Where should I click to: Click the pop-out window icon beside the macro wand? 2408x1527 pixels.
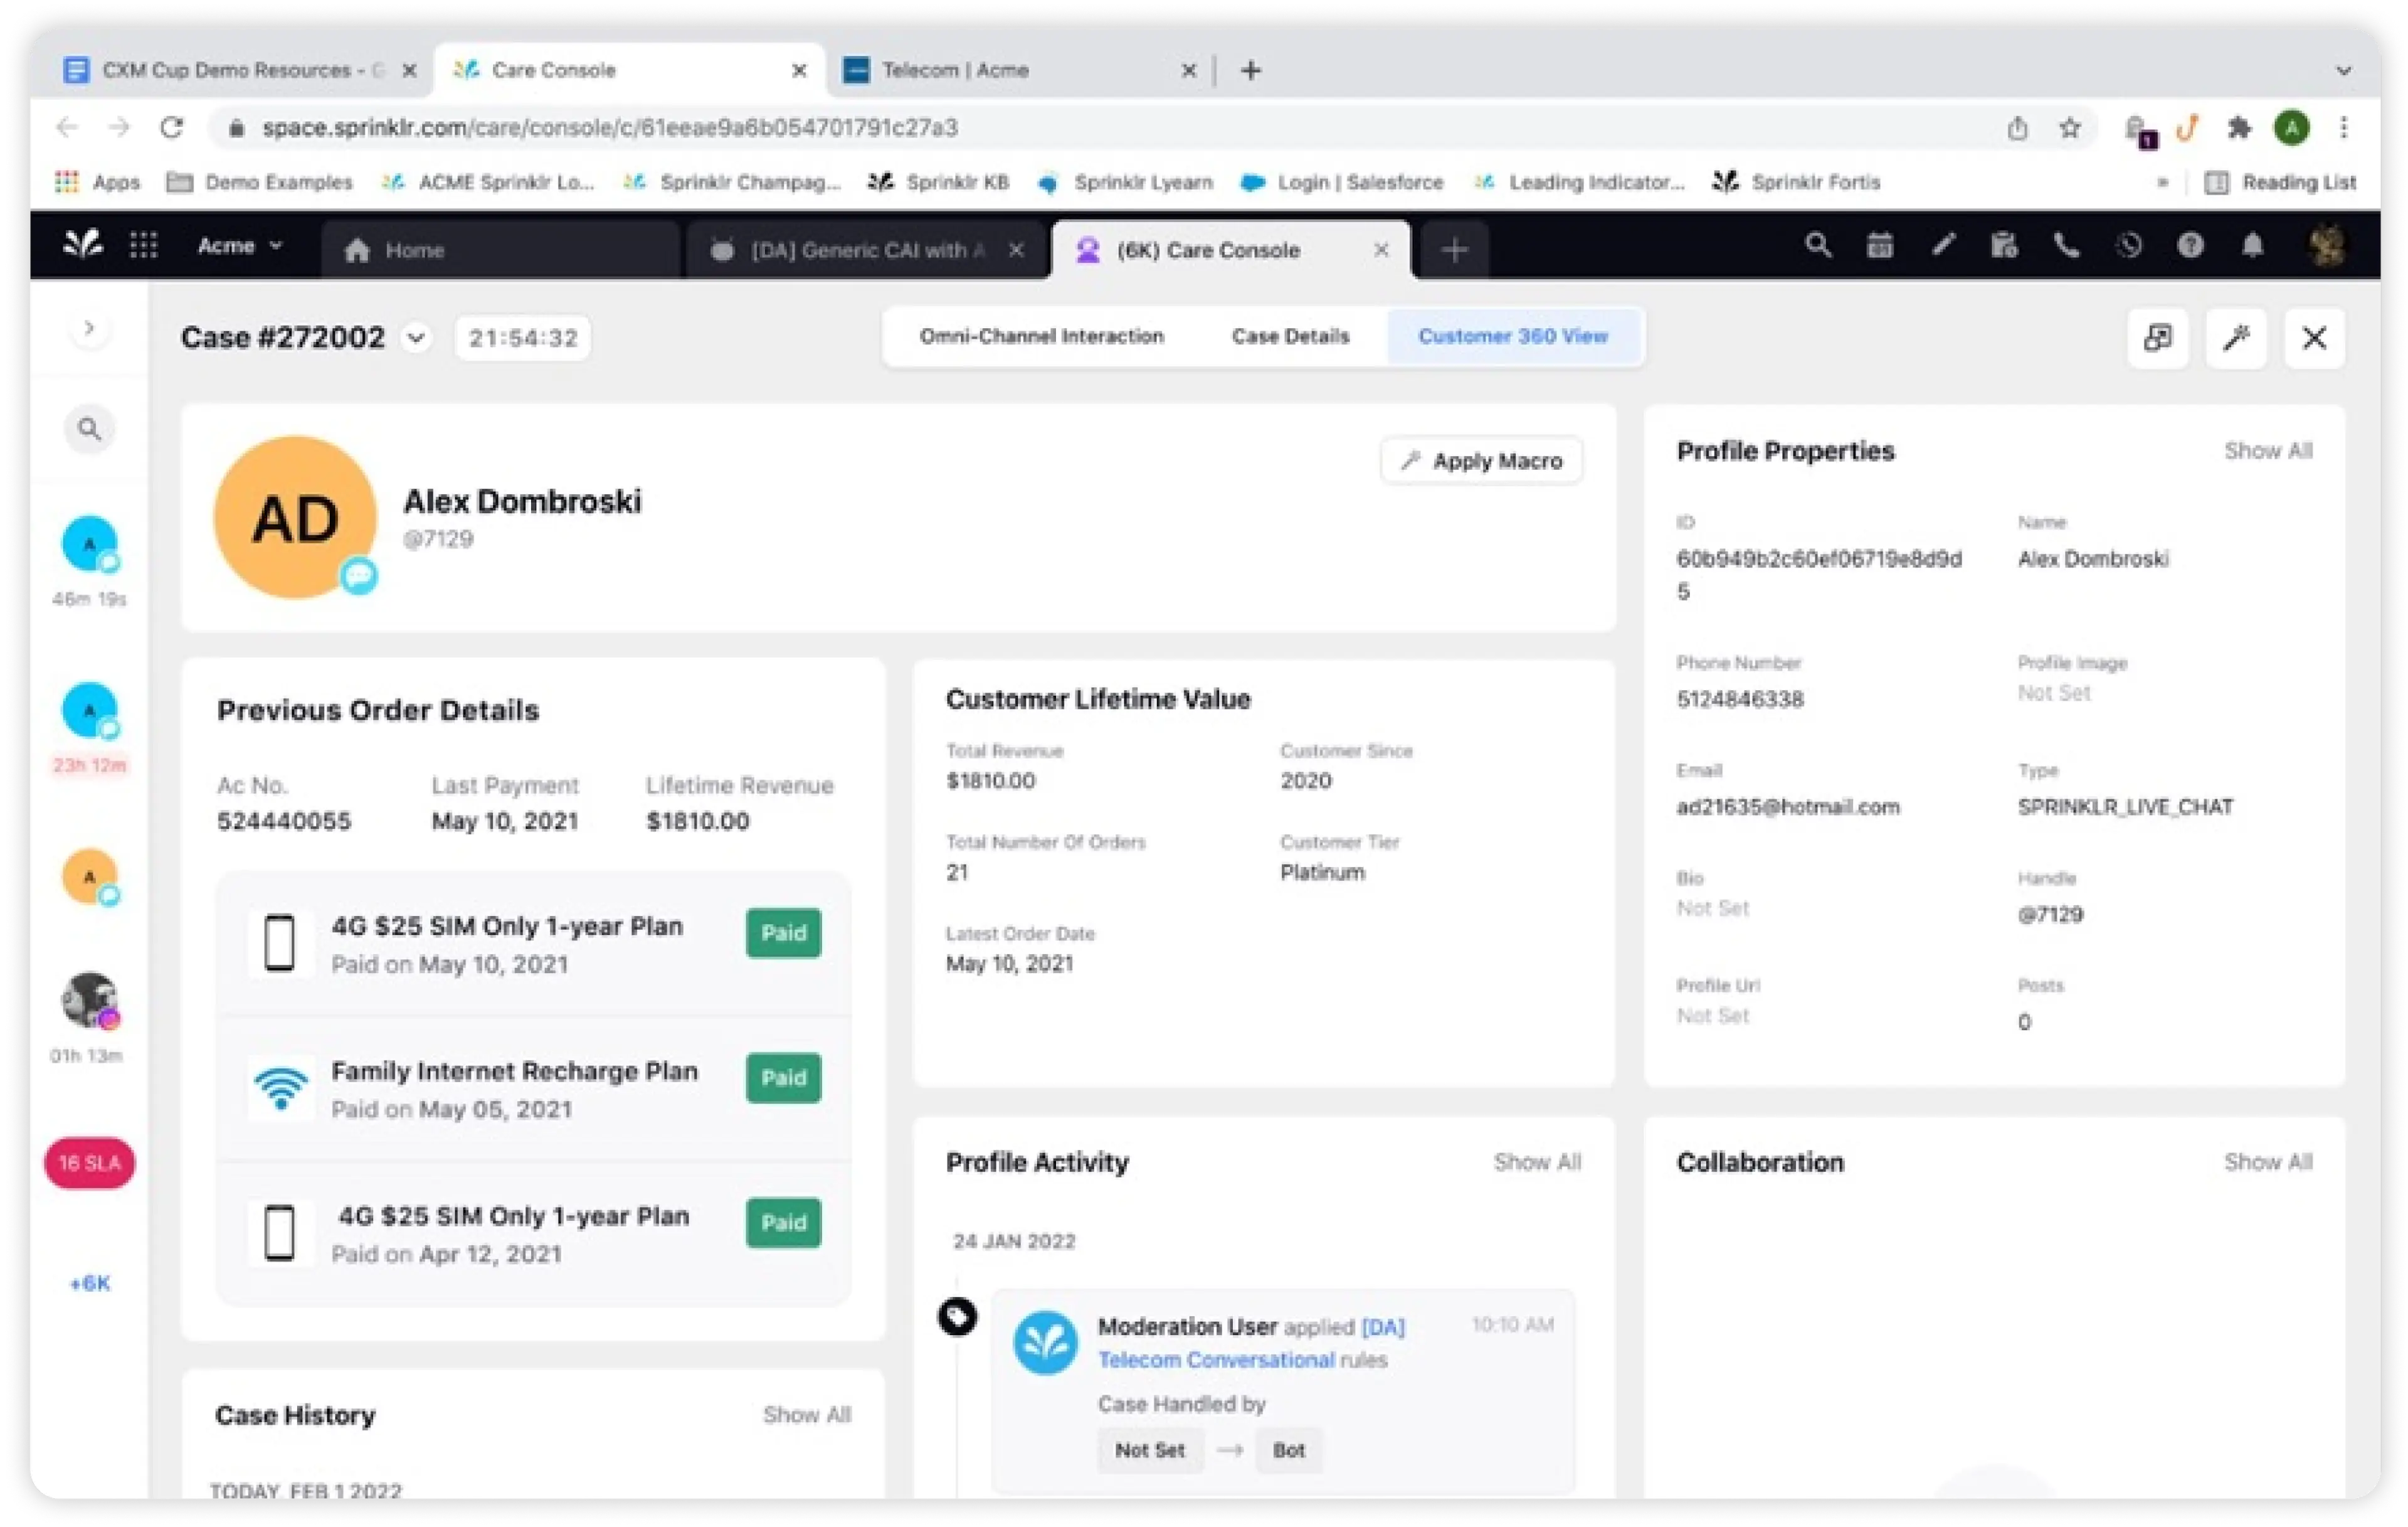click(x=2158, y=338)
